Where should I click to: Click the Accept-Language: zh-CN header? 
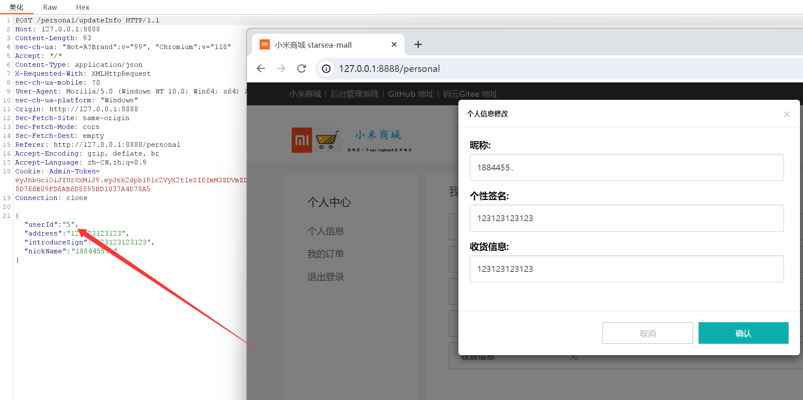click(81, 162)
